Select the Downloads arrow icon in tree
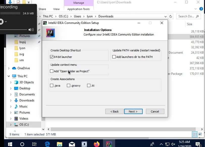Viewport: 205px width, 147px height. coord(16,100)
